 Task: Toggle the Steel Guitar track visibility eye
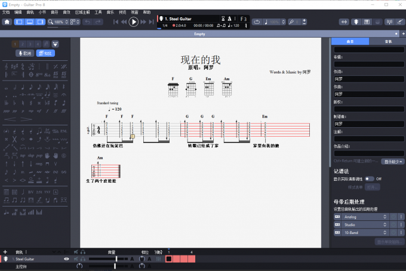(x=66, y=259)
